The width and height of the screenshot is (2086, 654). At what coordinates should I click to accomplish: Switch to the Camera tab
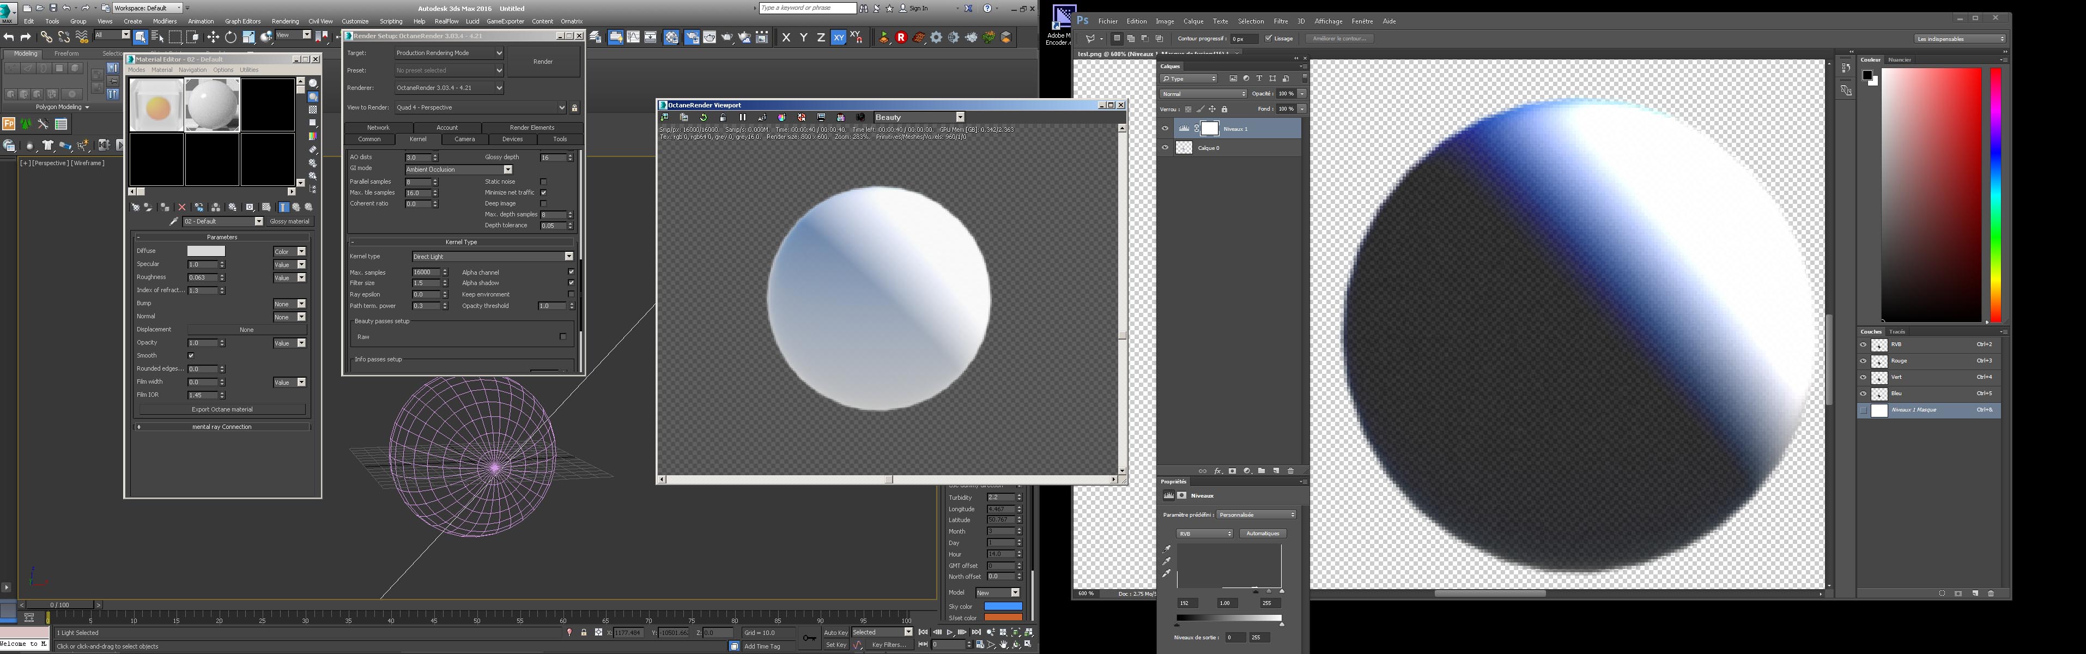(x=465, y=139)
